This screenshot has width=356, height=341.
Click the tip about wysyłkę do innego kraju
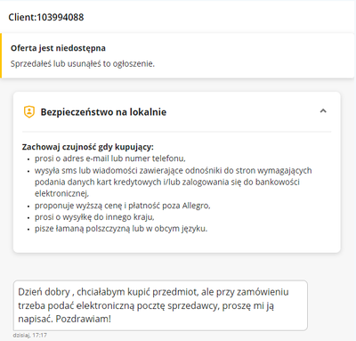(94, 217)
